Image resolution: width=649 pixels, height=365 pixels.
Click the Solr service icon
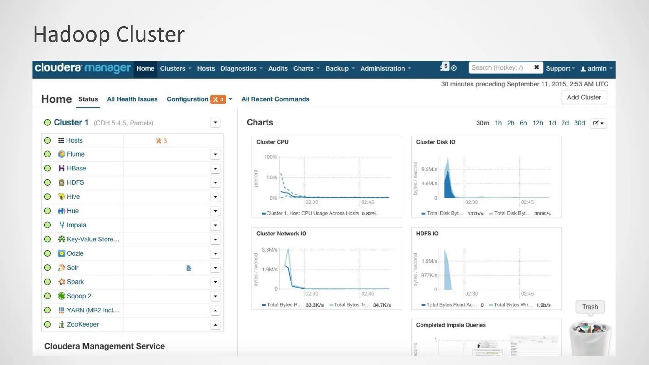point(61,268)
